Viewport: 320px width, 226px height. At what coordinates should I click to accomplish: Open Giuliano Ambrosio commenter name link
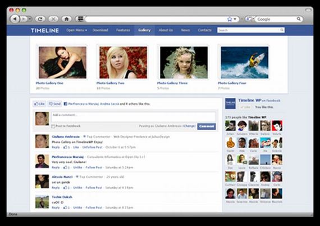[66, 136]
